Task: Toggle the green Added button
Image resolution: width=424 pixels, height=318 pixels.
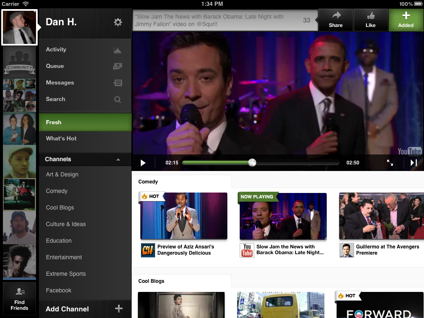Action: pos(406,20)
